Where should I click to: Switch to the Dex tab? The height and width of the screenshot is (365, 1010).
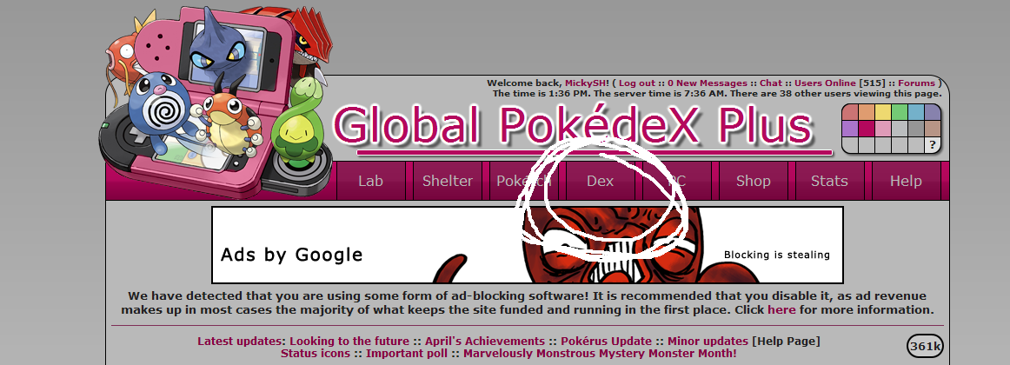[601, 181]
